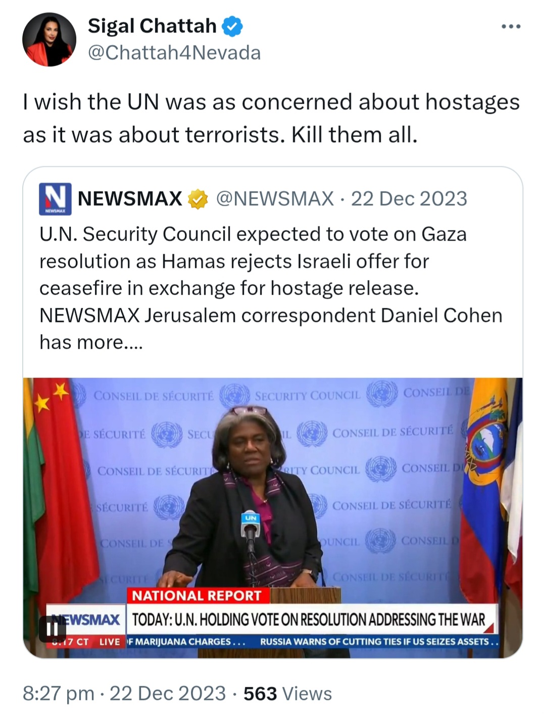
Task: Click the video thumbnail of the UN podium
Action: tap(273, 517)
